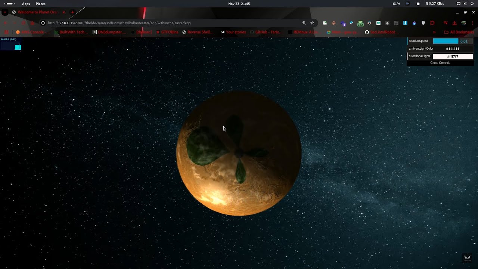Open the Places menu in top bar

point(41,4)
